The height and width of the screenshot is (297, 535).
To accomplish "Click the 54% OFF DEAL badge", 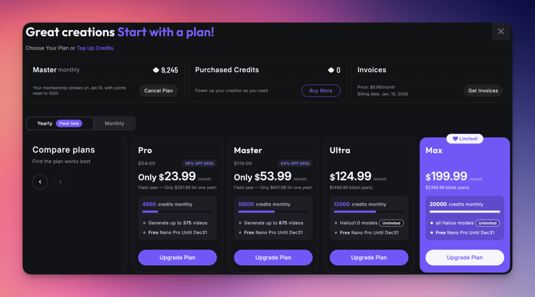I will tap(295, 164).
